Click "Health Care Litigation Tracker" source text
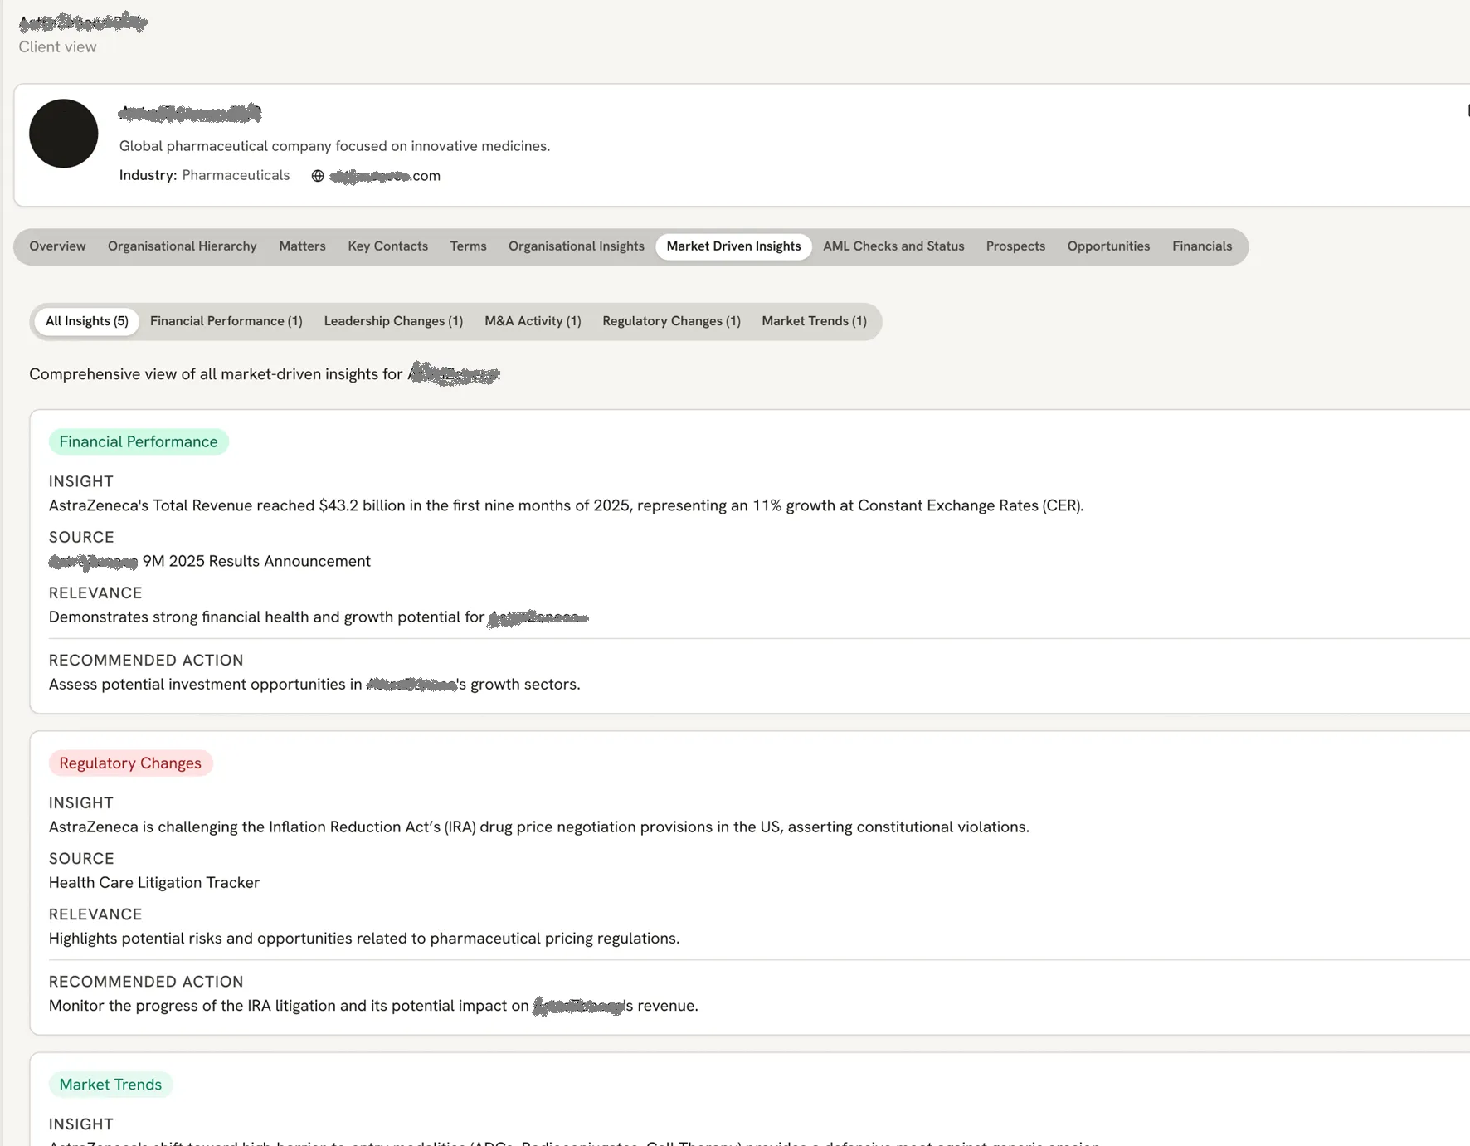This screenshot has height=1146, width=1470. (154, 882)
